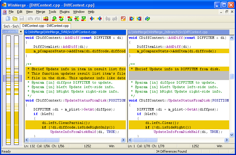Click the New document toolbar icon

coord(8,19)
